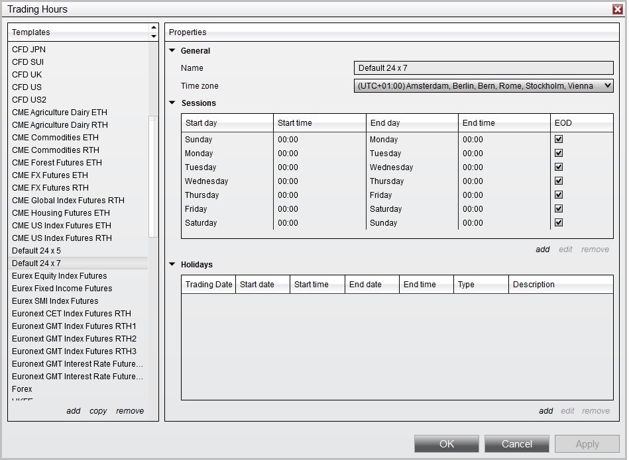
Task: Click the Apply button
Action: [587, 444]
